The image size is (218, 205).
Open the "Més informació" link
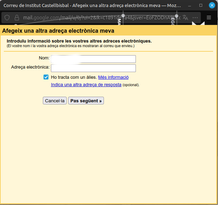113,77
